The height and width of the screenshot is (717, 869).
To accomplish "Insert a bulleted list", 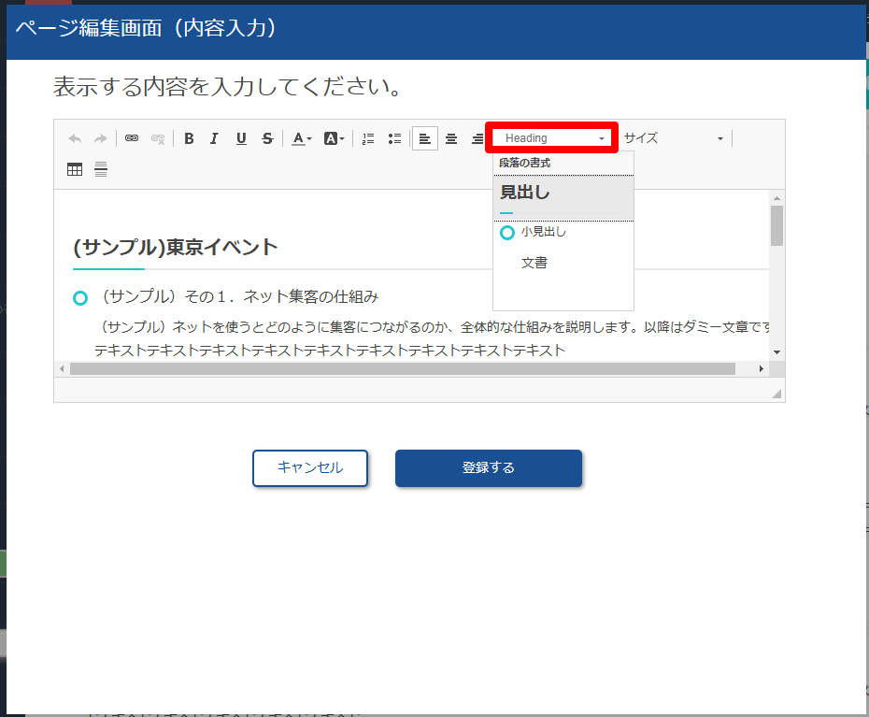I will 394,138.
